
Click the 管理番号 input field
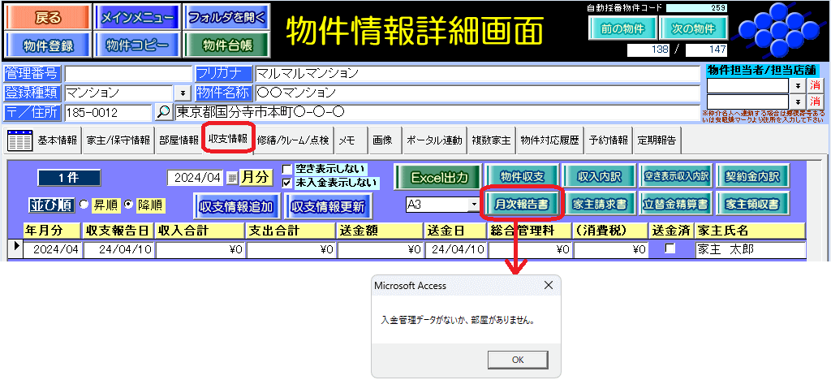tap(127, 74)
